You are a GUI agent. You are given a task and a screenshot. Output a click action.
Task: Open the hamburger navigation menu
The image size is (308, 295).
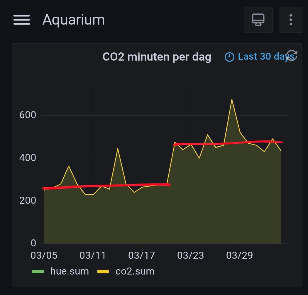[x=21, y=20]
